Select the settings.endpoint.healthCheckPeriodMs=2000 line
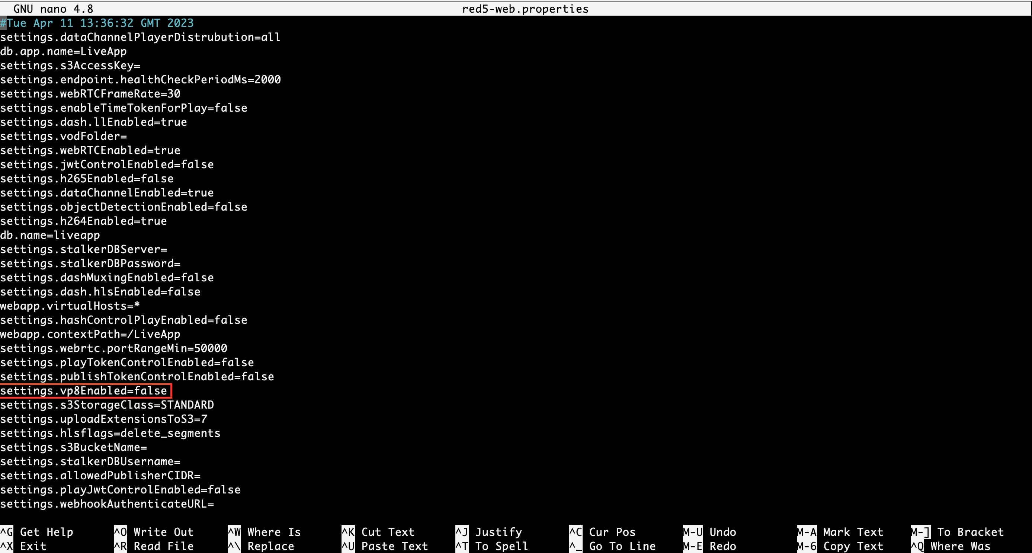Viewport: 1032px width, 553px height. 140,80
